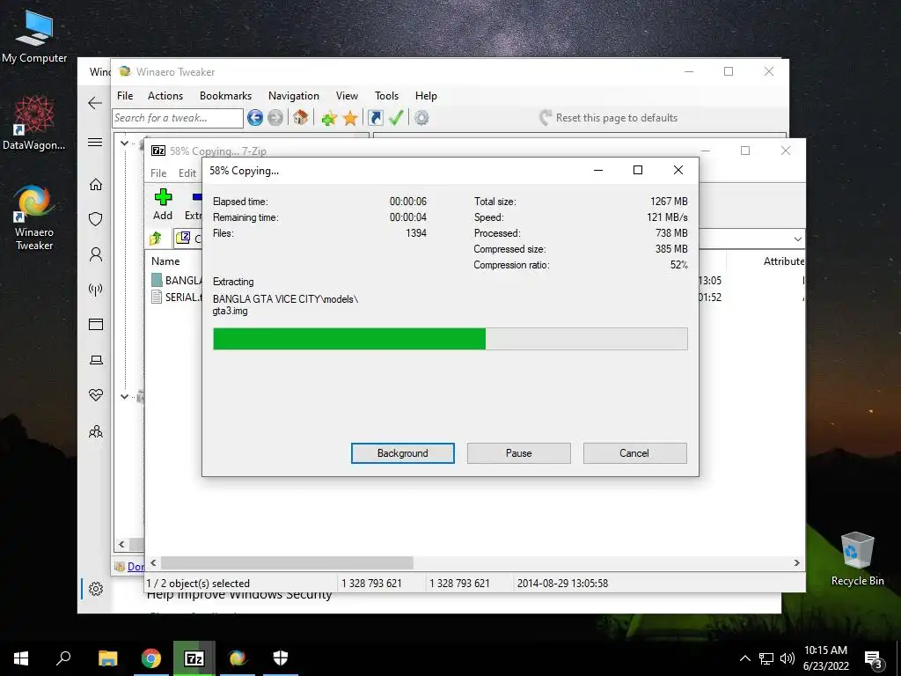Open Winaero Tweaker settings gear icon
This screenshot has width=901, height=676.
pos(421,118)
